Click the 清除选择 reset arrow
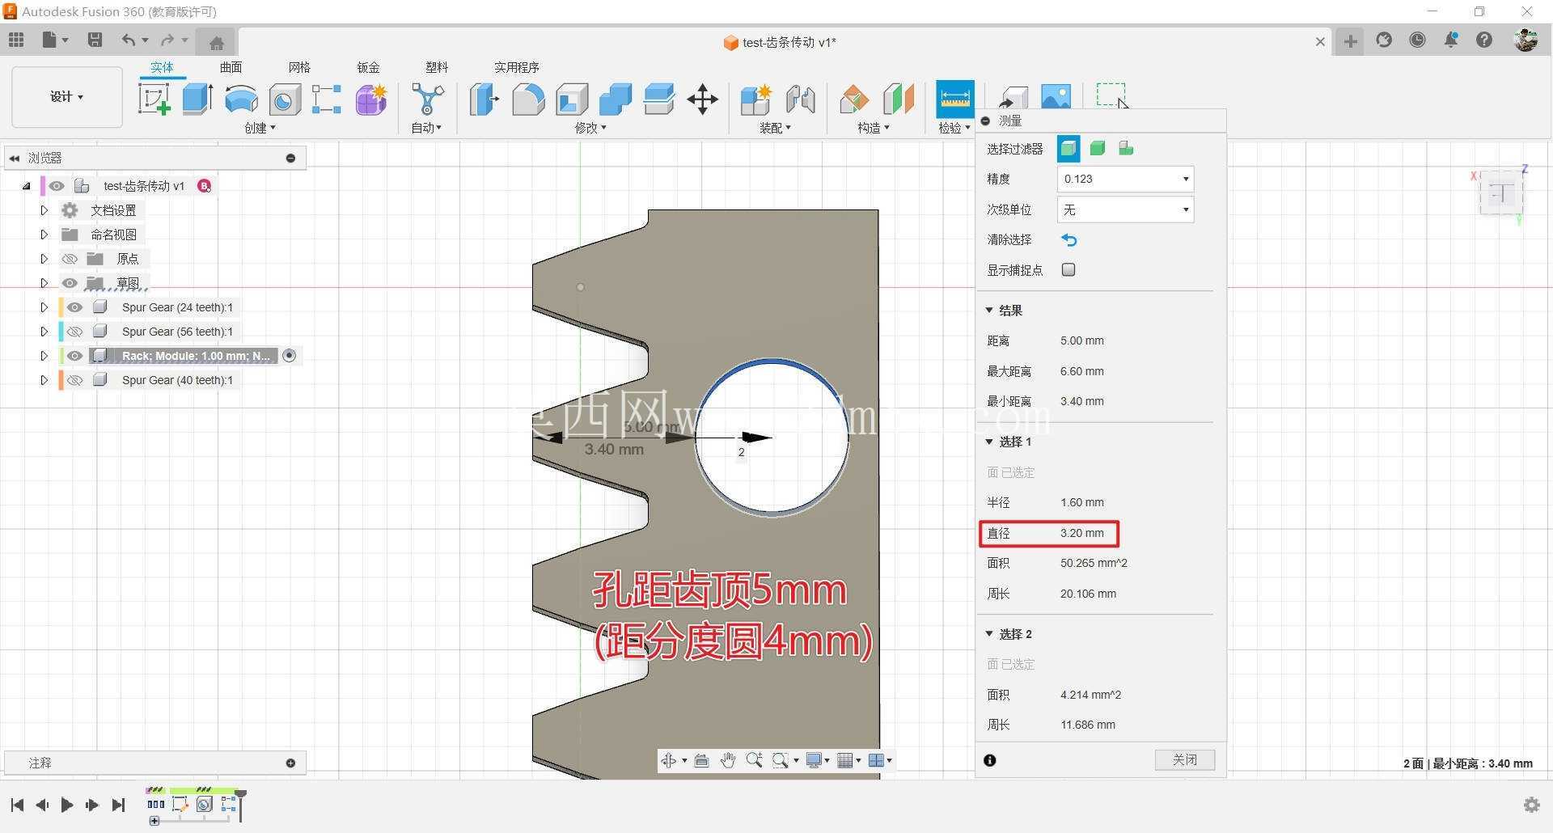Screen dimensions: 1553x833 (1068, 240)
